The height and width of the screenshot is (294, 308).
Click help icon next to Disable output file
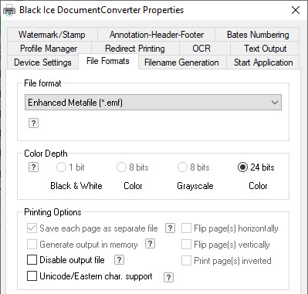(119, 260)
